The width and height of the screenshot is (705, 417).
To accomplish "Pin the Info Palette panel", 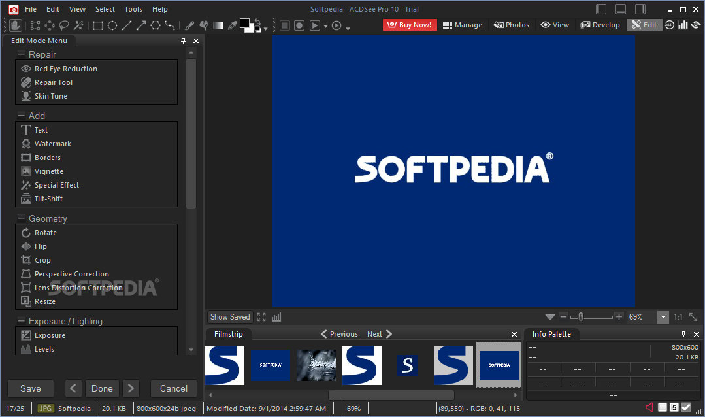I will (683, 334).
